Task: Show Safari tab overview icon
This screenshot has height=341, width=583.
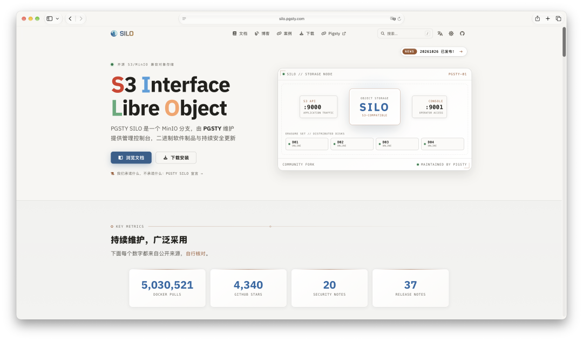Action: pyautogui.click(x=558, y=18)
